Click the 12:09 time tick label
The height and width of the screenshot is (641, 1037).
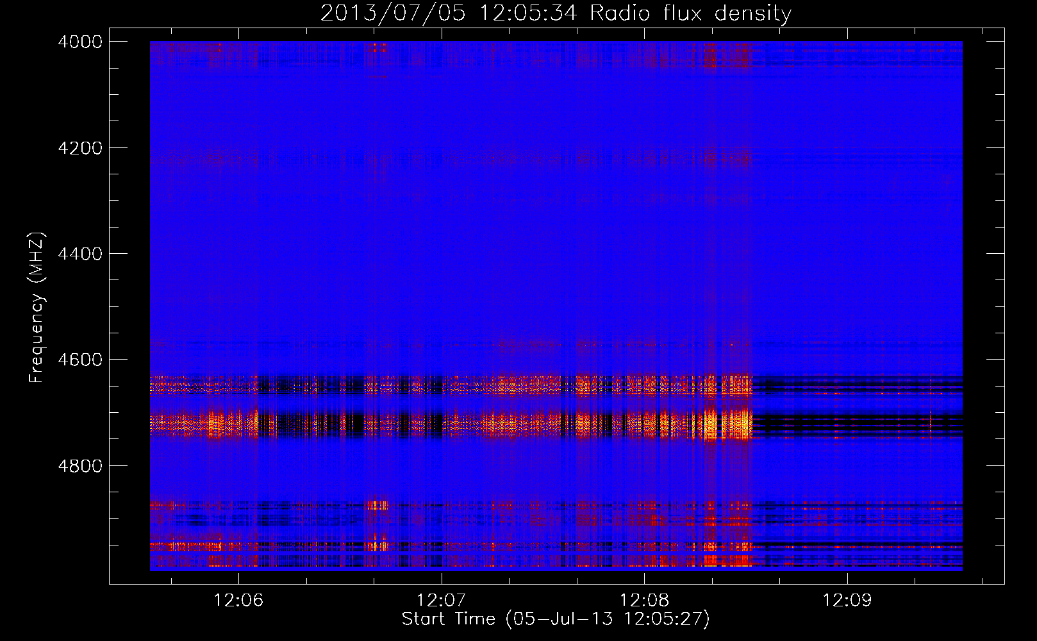click(x=847, y=601)
